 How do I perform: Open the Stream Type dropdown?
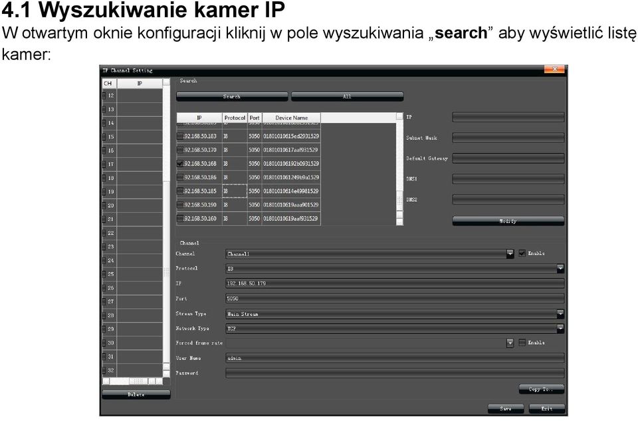560,313
